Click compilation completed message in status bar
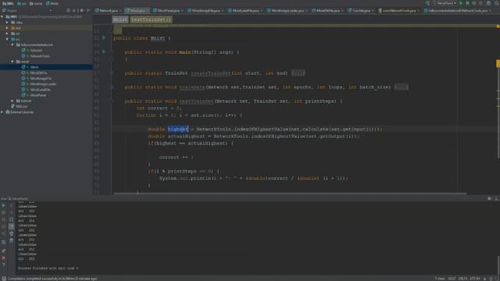Image resolution: width=500 pixels, height=281 pixels. point(52,279)
